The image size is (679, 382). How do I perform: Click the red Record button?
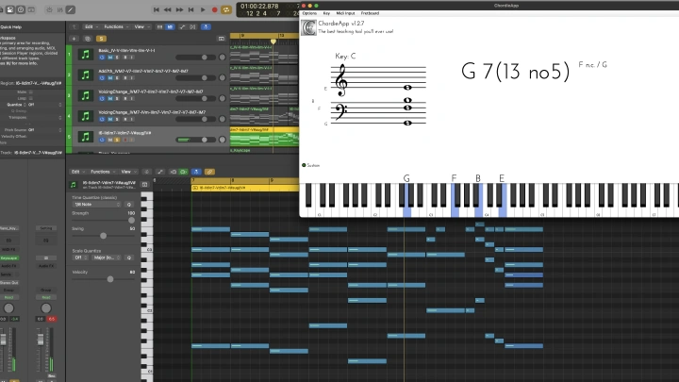click(x=214, y=9)
